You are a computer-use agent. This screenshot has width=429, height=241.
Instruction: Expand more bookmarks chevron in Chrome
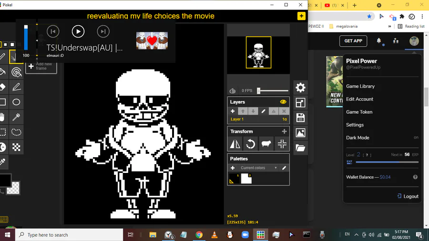389,26
